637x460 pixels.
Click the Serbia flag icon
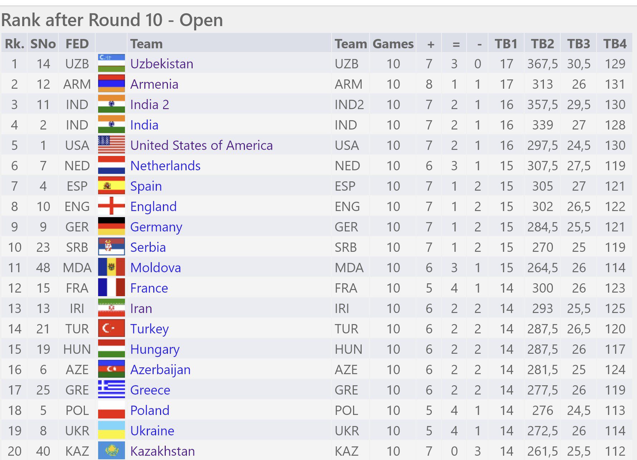(x=111, y=247)
